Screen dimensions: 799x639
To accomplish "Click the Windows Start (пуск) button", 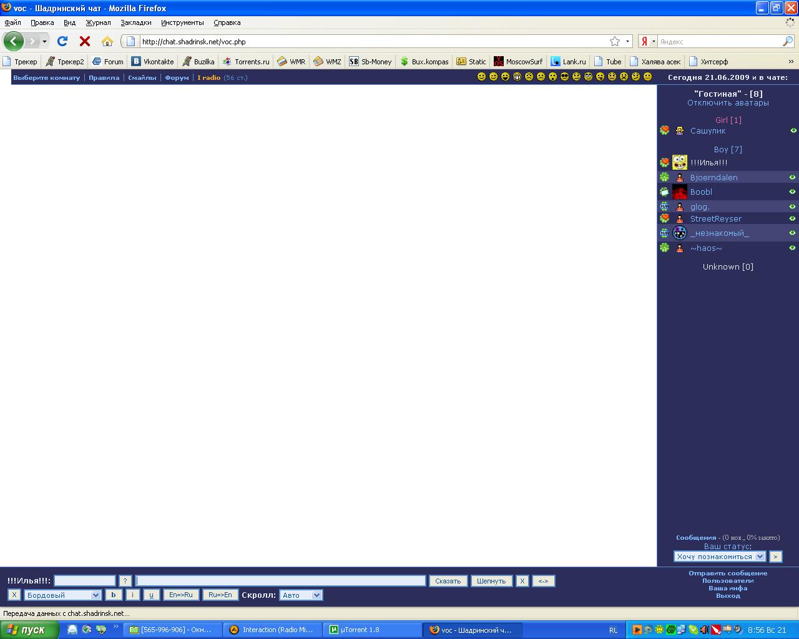I will 30,630.
